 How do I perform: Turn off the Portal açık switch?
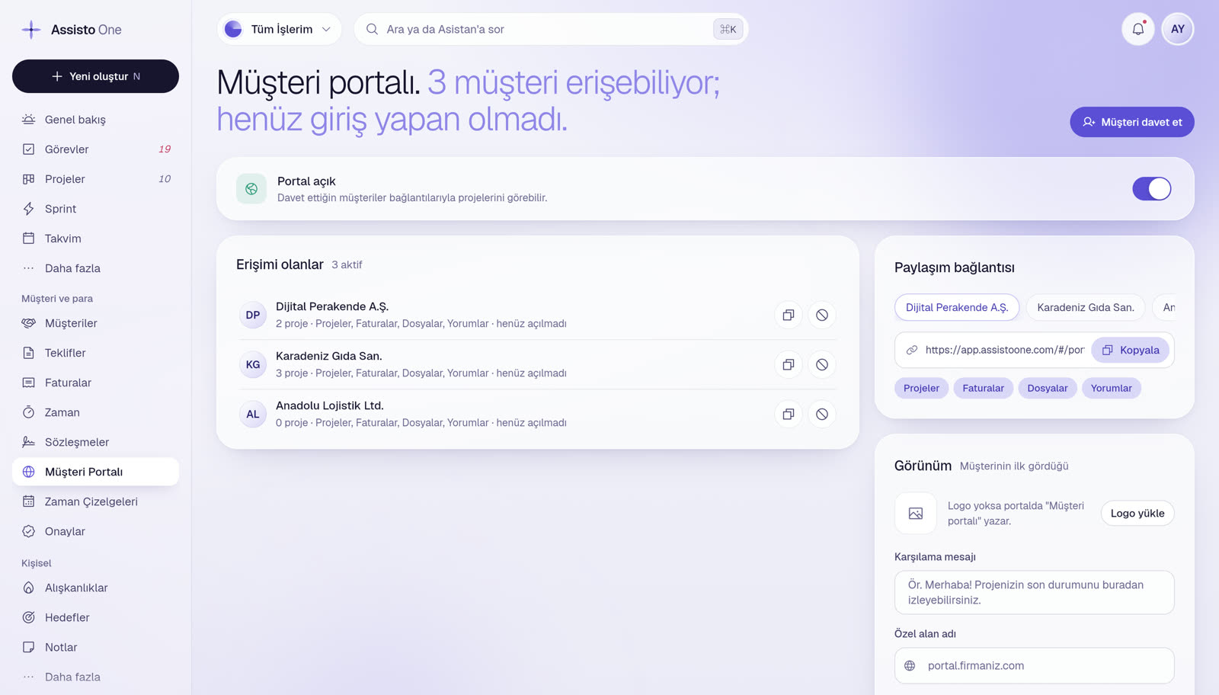click(x=1151, y=189)
